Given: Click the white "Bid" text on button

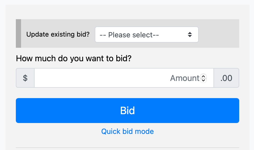Looking at the screenshot, I should click(127, 111).
